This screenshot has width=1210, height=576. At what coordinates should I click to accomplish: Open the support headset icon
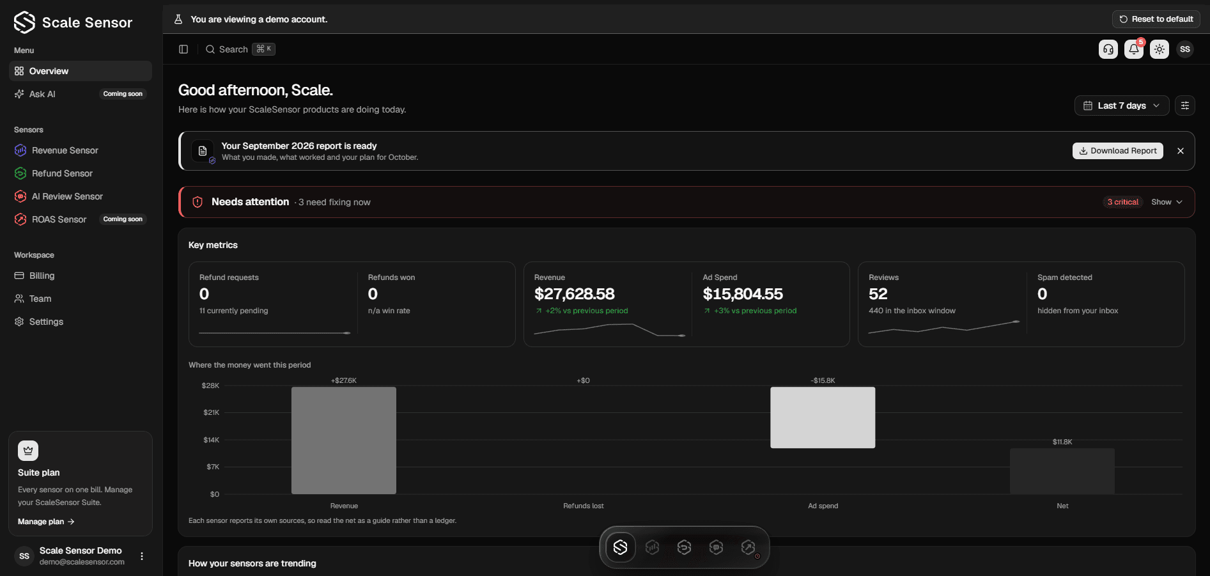[1108, 49]
